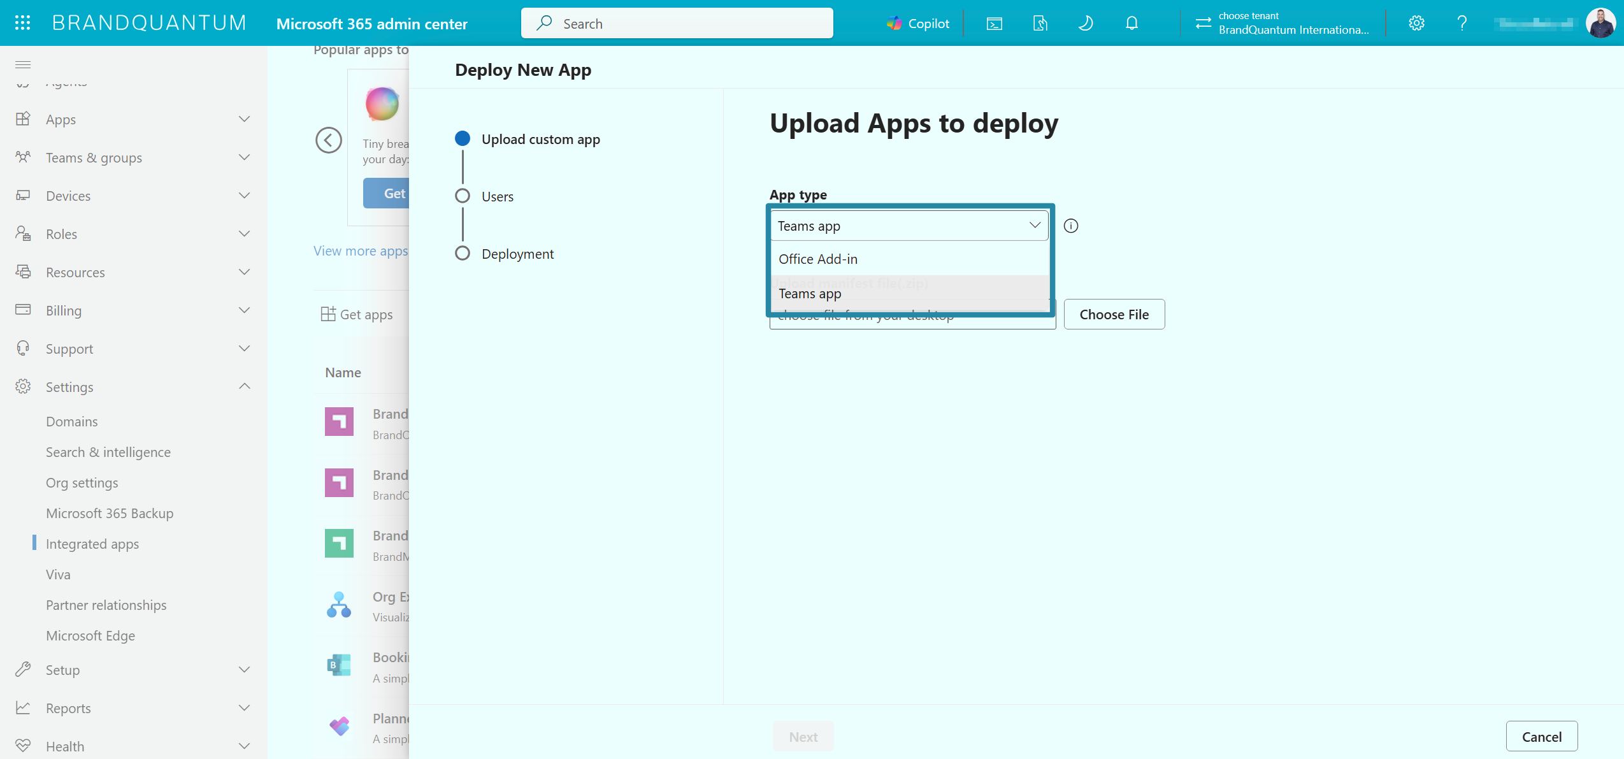1624x759 pixels.
Task: Click the user profile avatar
Action: (1600, 23)
